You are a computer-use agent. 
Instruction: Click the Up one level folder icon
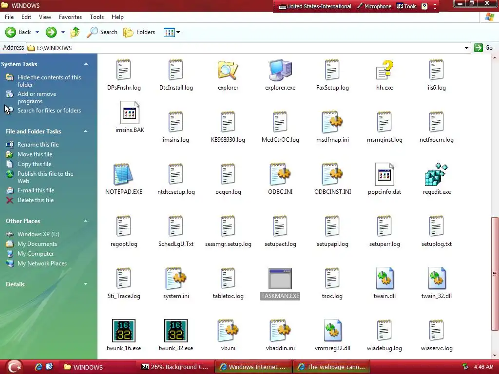(75, 32)
